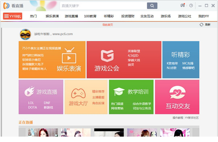218x142 pixels.
Task: Open the 主播最爱 link
Action: tap(98, 97)
